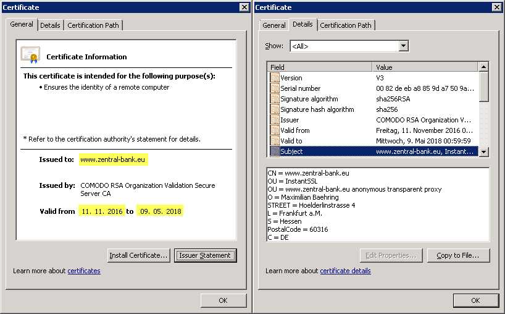Click the certificate ribbon icon
Image resolution: width=505 pixels, height=314 pixels.
(30, 56)
